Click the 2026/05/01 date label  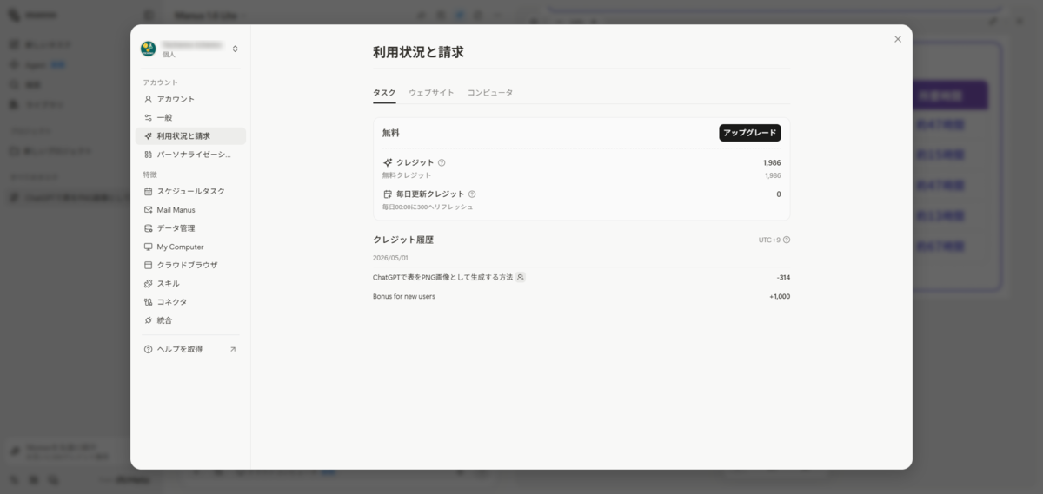tap(390, 258)
